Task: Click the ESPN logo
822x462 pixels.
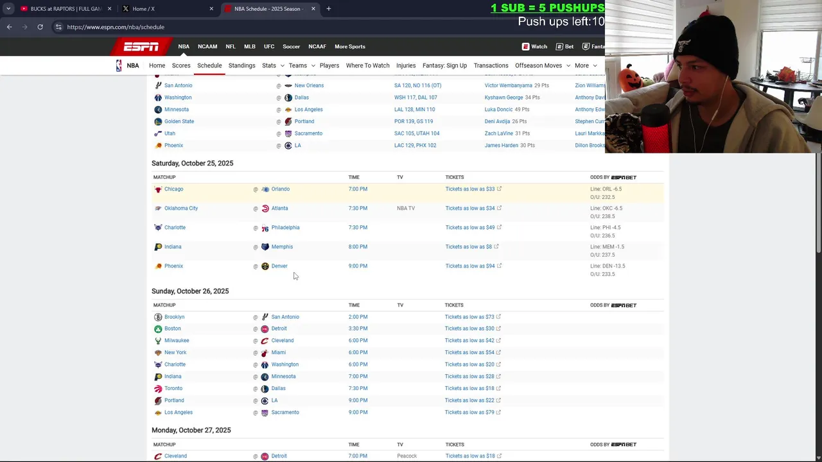Action: pyautogui.click(x=141, y=46)
